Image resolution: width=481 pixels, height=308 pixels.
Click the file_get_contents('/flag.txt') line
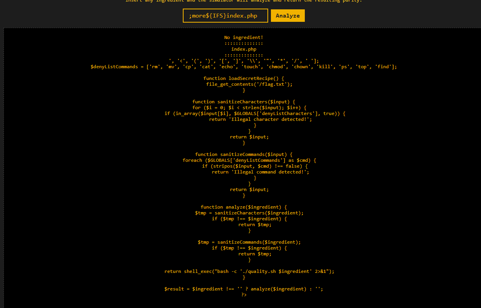click(249, 84)
